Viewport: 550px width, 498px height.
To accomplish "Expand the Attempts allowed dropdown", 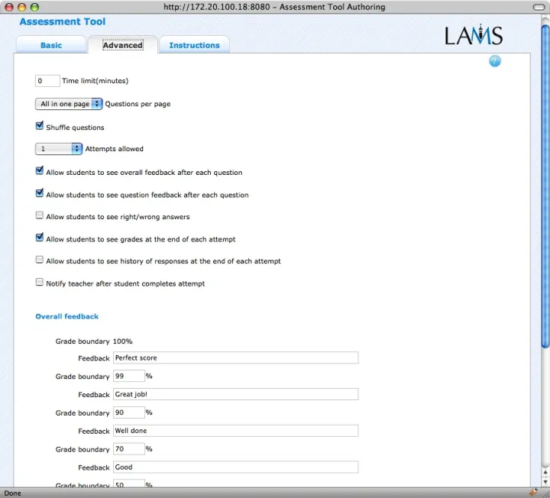I will tap(59, 149).
